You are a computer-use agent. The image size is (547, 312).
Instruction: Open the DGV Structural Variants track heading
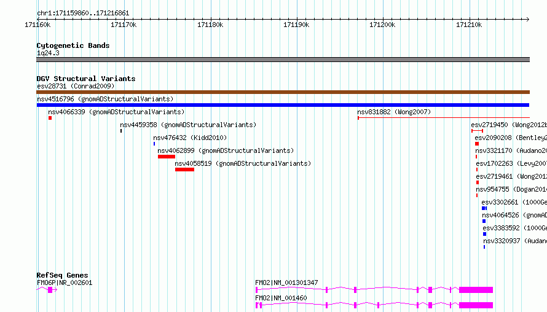pos(86,79)
